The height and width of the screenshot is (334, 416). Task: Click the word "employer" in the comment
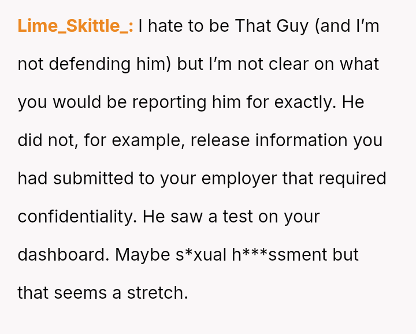click(238, 179)
